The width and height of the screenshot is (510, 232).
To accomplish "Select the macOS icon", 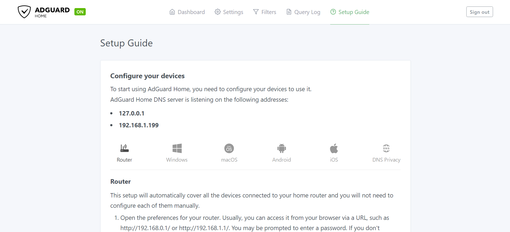I will [x=229, y=148].
